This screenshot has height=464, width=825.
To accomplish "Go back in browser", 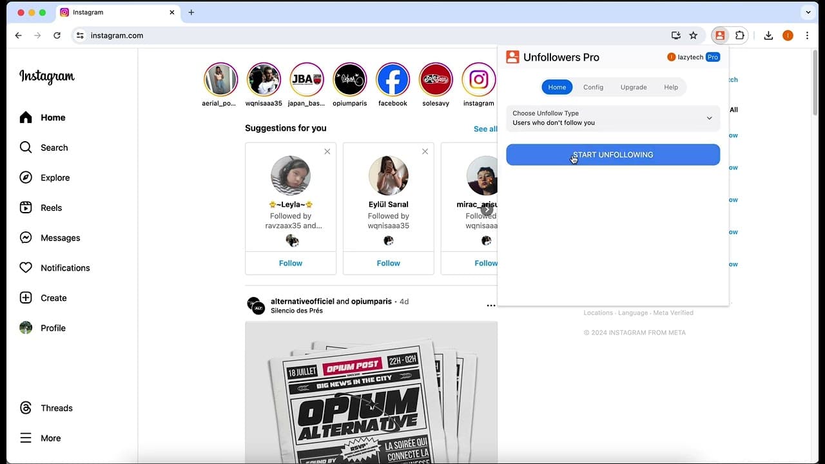I will click(18, 35).
